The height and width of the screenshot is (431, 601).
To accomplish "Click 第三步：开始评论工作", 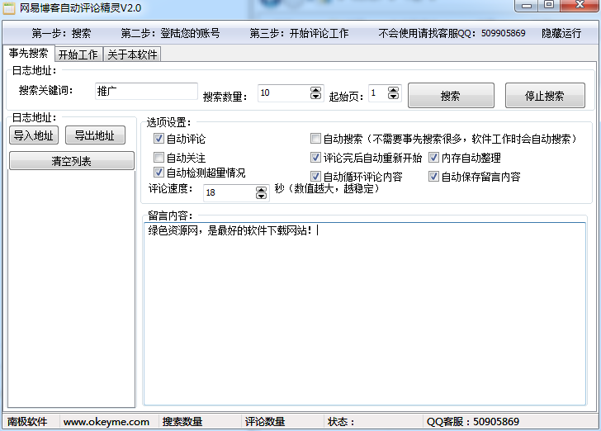I will pyautogui.click(x=299, y=33).
